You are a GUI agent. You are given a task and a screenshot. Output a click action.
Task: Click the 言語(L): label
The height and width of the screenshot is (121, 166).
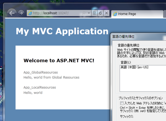tap(126, 62)
